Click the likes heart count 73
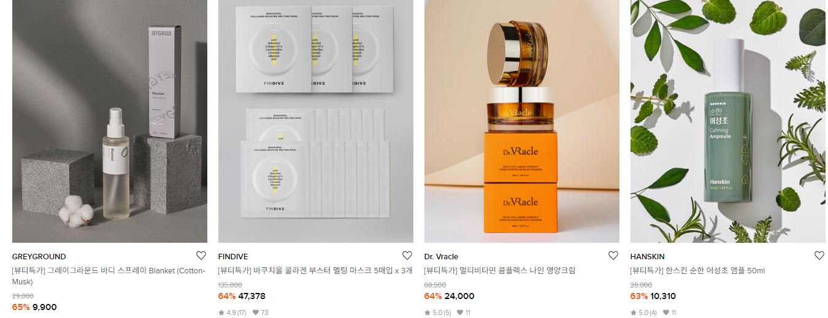The height and width of the screenshot is (318, 828). pos(261,312)
